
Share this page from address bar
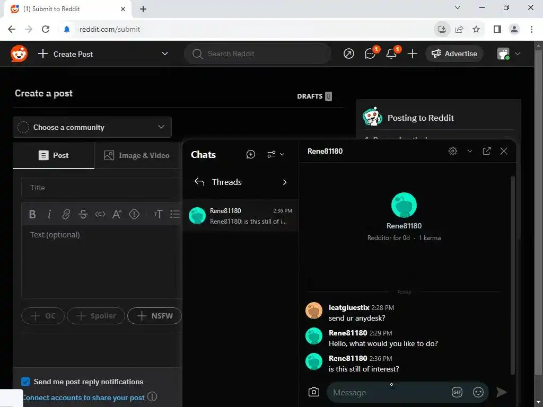pos(459,30)
